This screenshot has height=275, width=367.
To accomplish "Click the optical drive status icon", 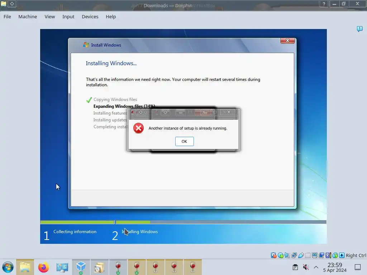I will 280,255.
